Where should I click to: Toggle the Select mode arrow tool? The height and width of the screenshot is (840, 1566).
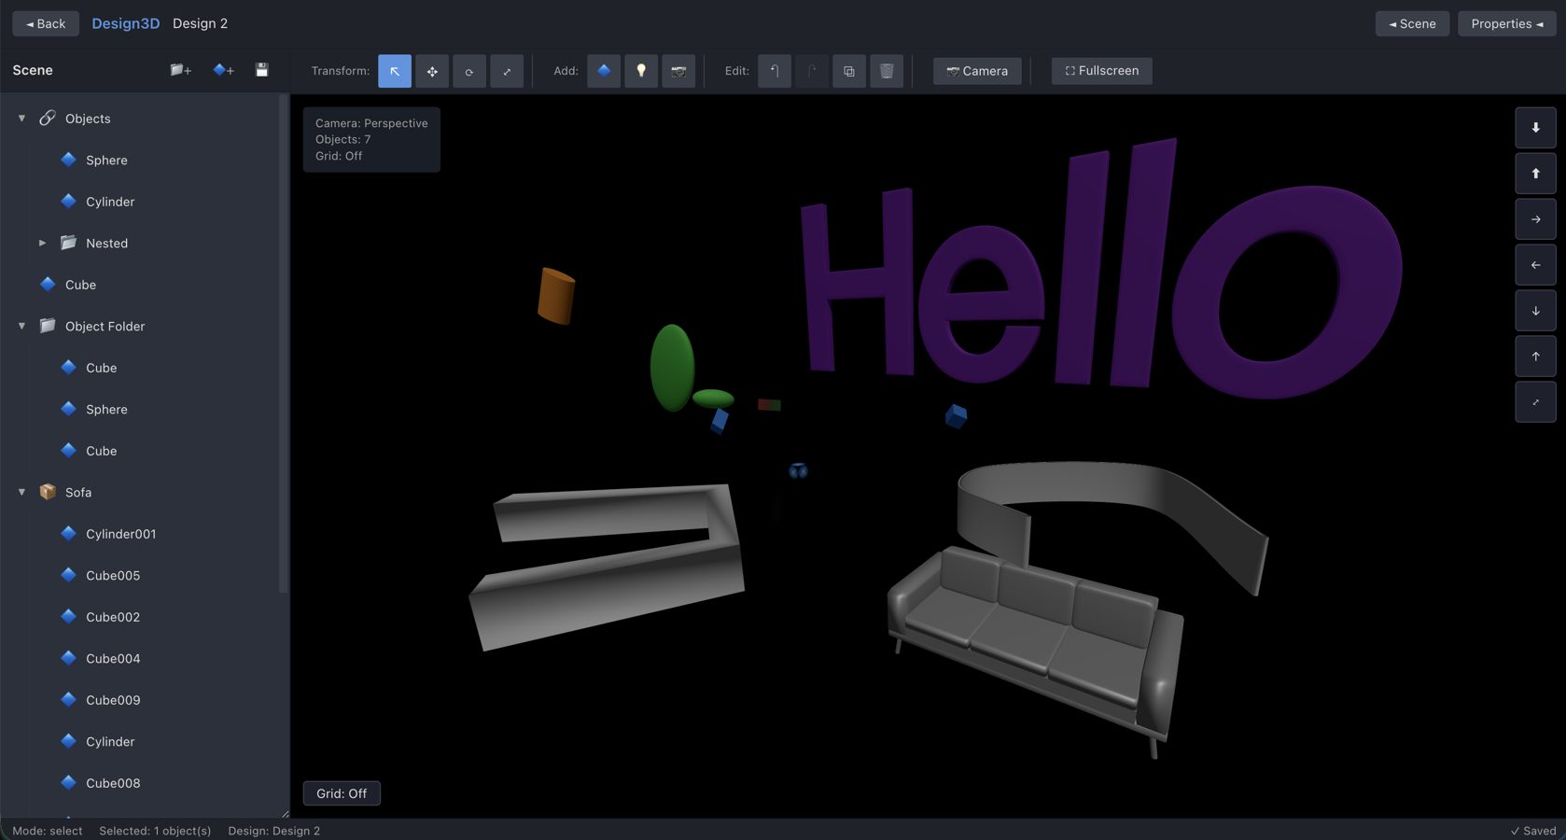[394, 71]
